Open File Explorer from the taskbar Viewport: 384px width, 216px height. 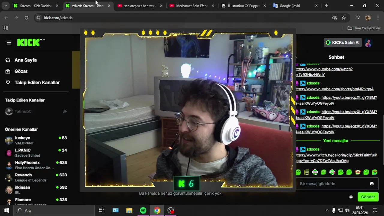[x=129, y=210]
